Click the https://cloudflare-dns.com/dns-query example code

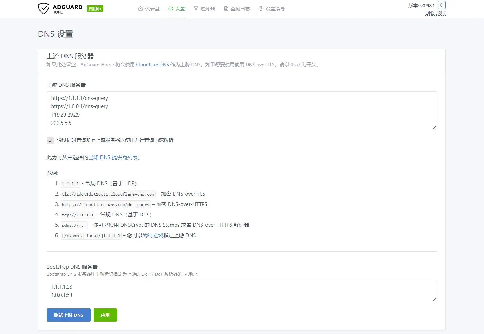106,205
